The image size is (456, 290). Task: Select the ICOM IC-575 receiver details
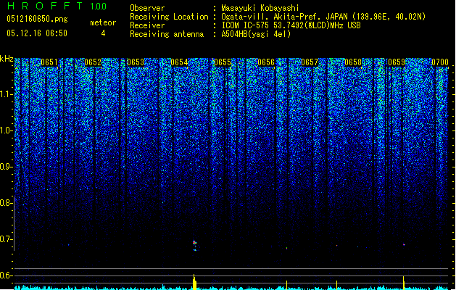click(291, 25)
